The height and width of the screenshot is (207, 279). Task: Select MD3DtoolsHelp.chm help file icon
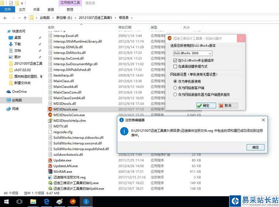(50, 120)
